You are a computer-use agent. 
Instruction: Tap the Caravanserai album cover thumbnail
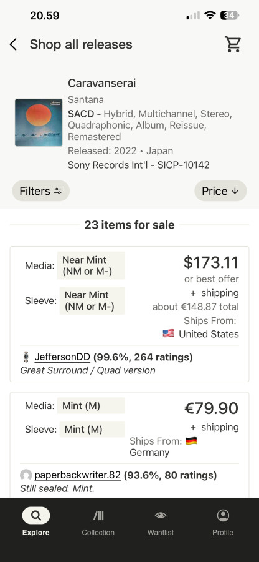tap(39, 122)
